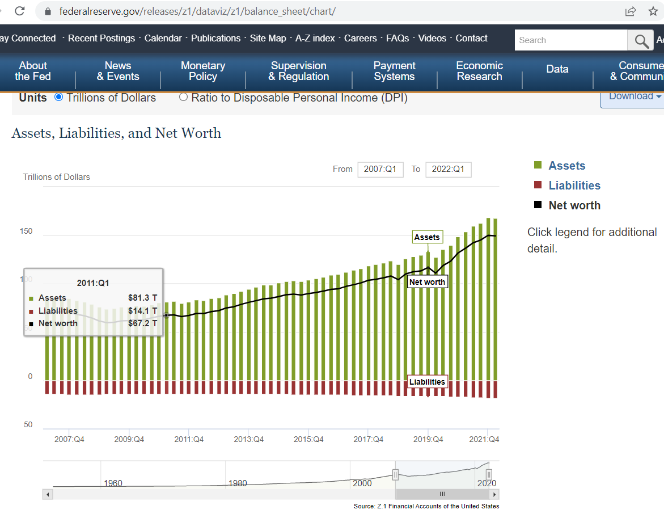Select Trillions of Dollars radio button
The image size is (664, 518).
point(58,97)
